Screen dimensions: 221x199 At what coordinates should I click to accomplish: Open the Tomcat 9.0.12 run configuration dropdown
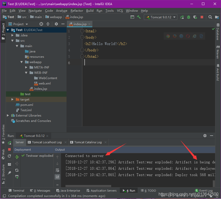coord(161,17)
